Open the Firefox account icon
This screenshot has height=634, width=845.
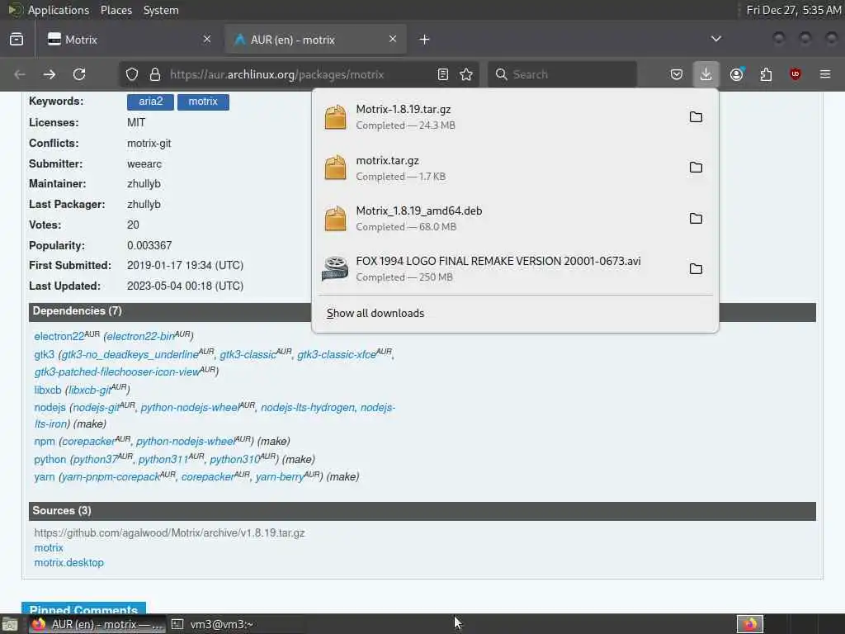(736, 74)
